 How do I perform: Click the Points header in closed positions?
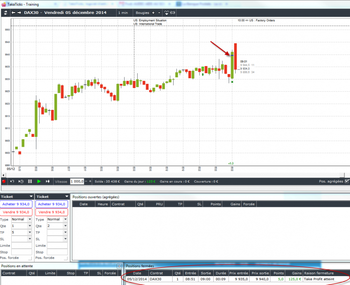pyautogui.click(x=279, y=273)
